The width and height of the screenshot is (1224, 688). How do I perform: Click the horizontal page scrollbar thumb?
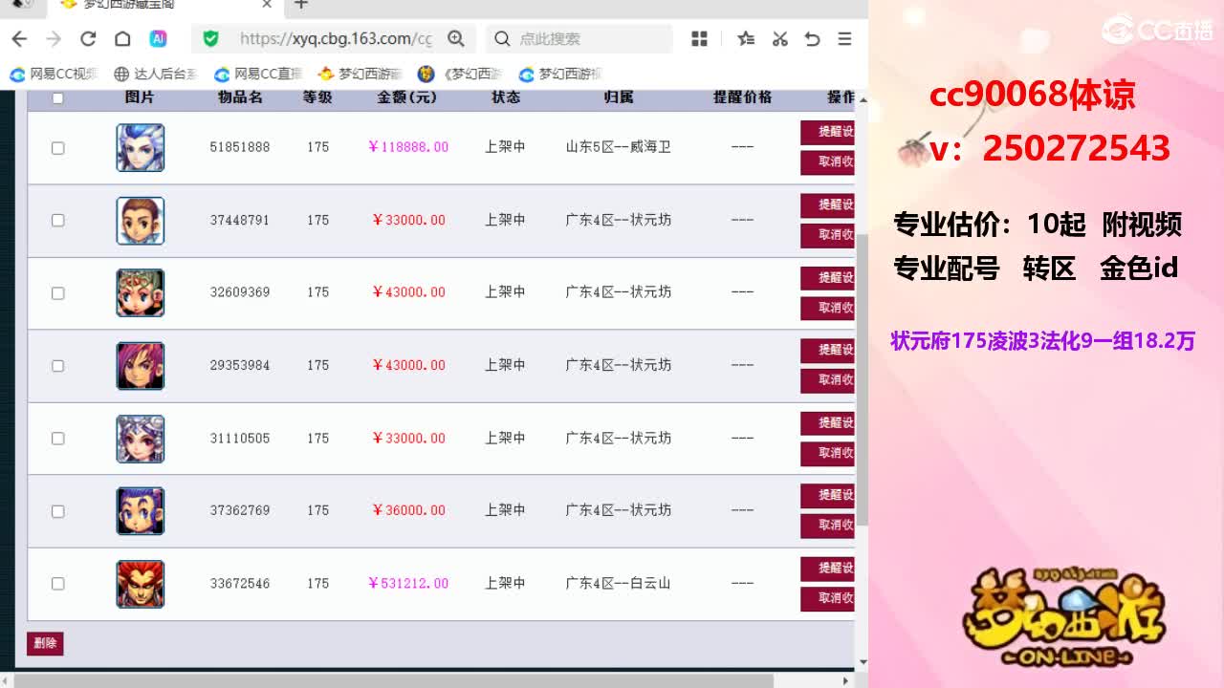tap(394, 680)
